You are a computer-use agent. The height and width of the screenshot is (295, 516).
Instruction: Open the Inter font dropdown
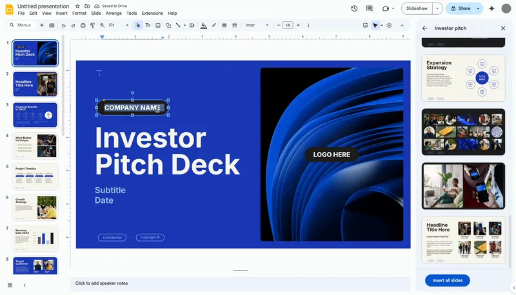point(257,25)
